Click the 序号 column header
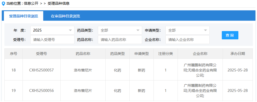 tap(14, 54)
